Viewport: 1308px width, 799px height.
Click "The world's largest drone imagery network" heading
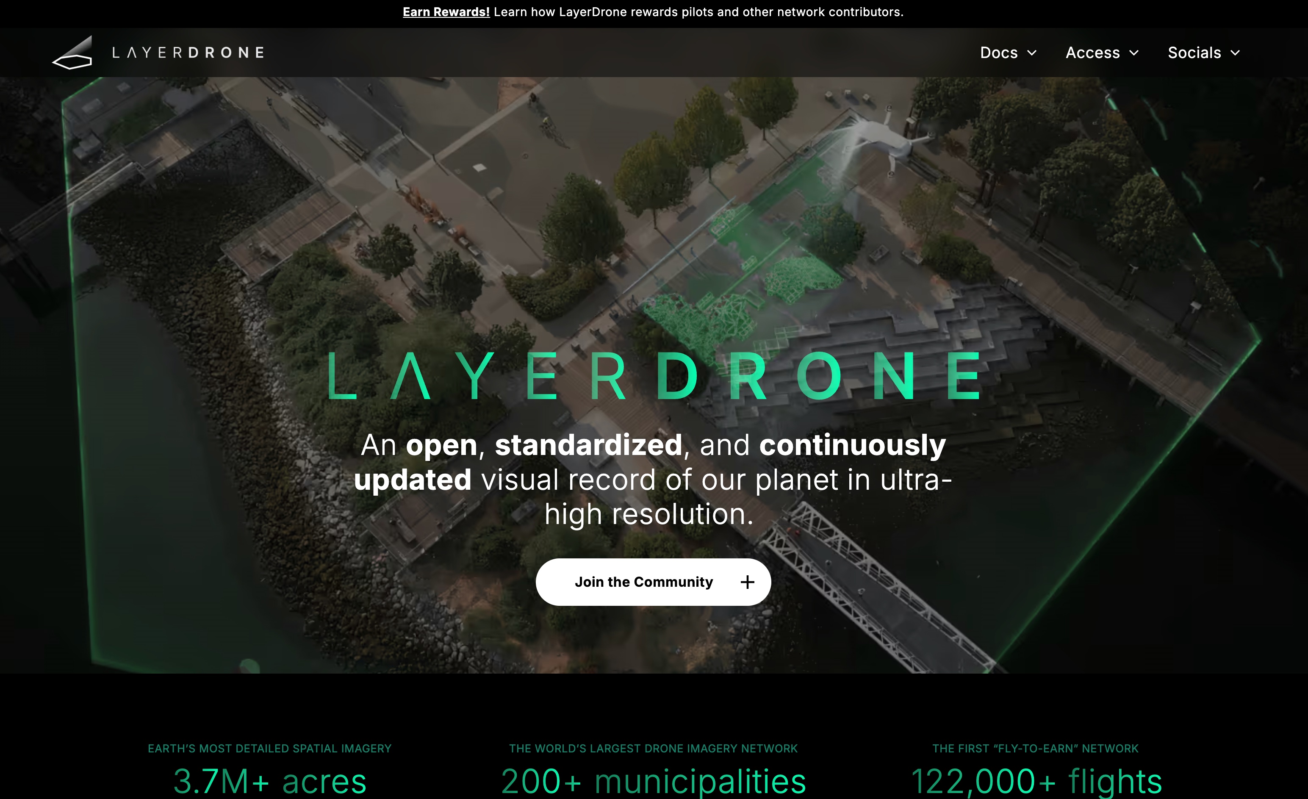click(654, 749)
